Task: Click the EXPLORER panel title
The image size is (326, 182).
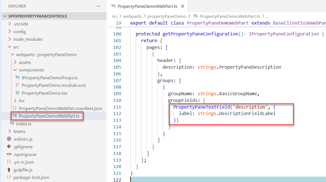Action: pyautogui.click(x=17, y=6)
